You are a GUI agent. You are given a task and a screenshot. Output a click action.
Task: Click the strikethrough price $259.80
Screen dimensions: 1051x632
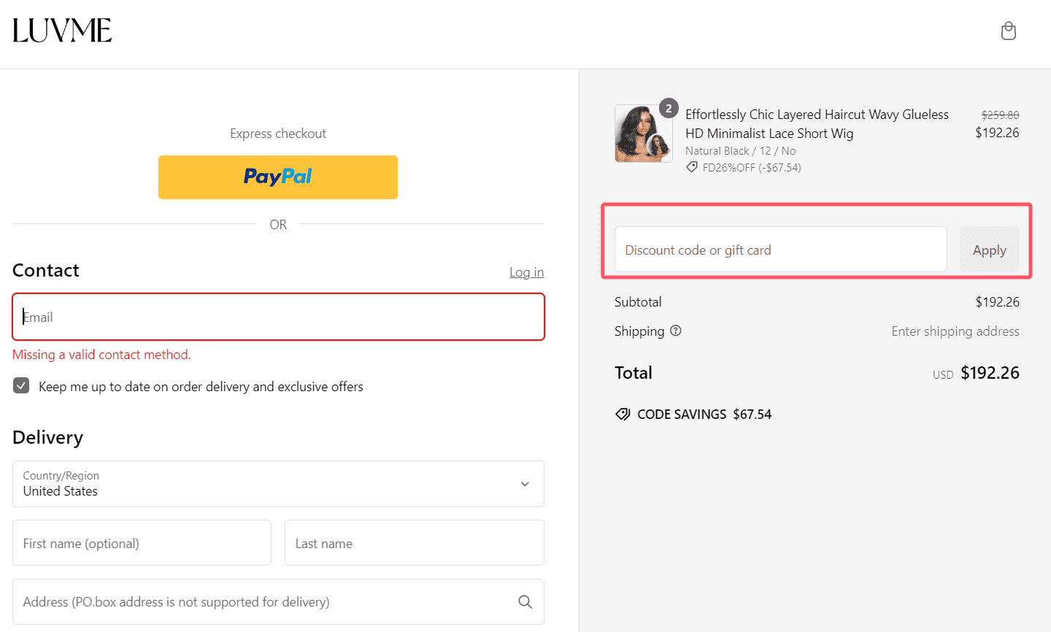pyautogui.click(x=1000, y=115)
